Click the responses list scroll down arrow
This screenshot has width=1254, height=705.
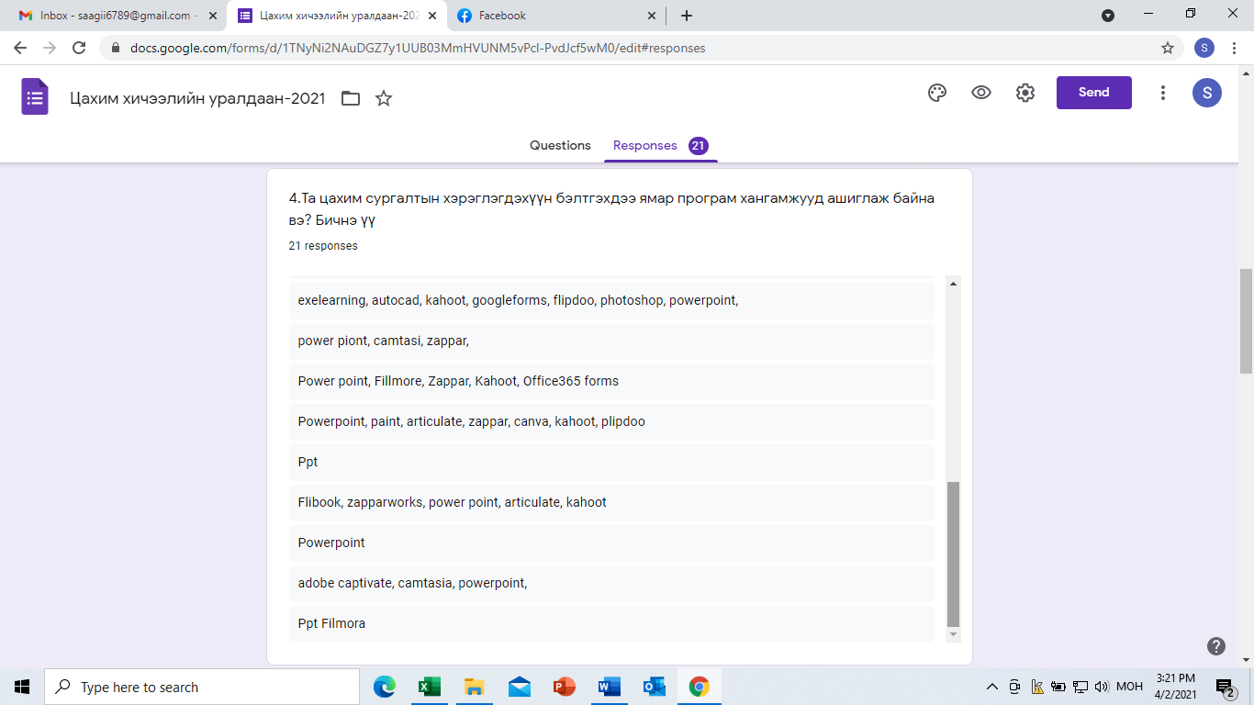click(x=953, y=634)
